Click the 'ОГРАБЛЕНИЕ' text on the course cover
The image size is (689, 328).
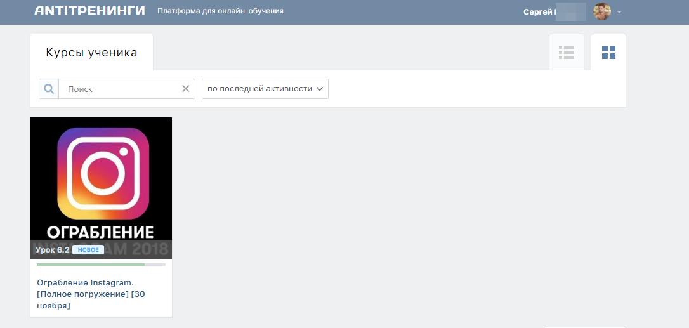101,231
